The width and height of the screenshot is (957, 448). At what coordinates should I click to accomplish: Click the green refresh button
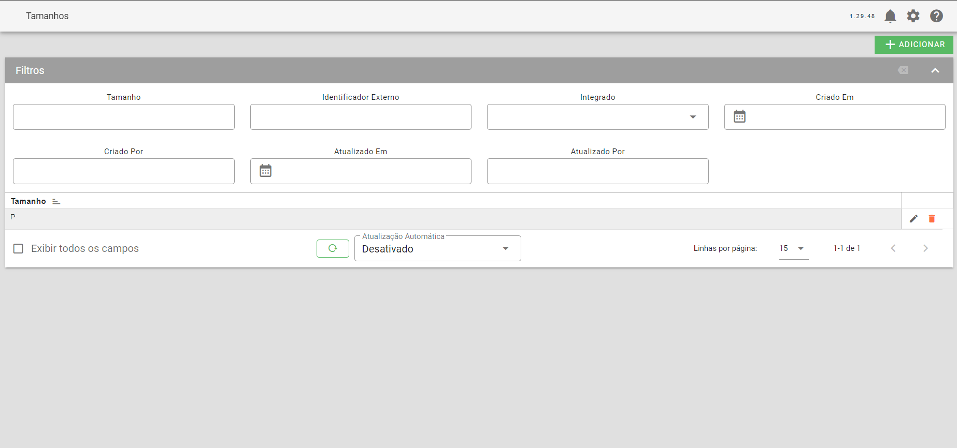pyautogui.click(x=333, y=248)
